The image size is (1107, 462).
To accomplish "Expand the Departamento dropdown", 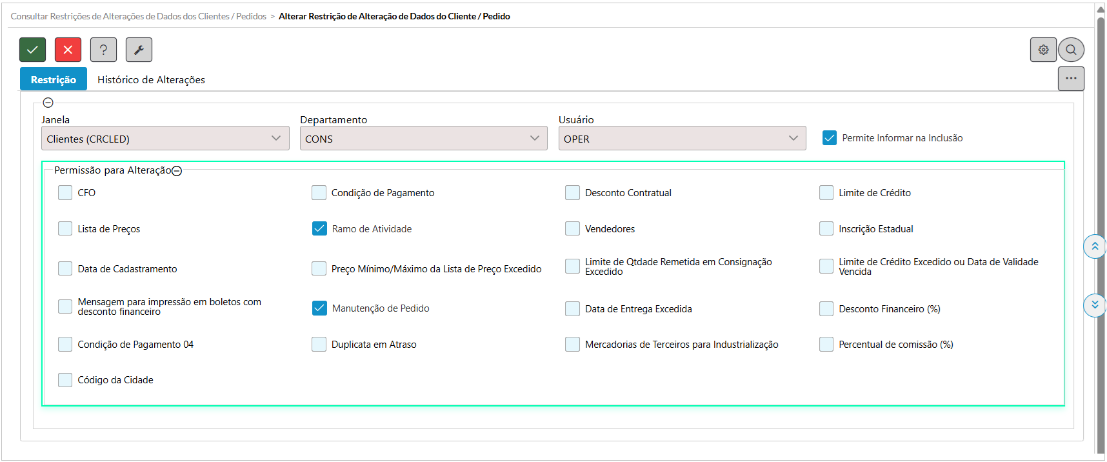I will 423,139.
